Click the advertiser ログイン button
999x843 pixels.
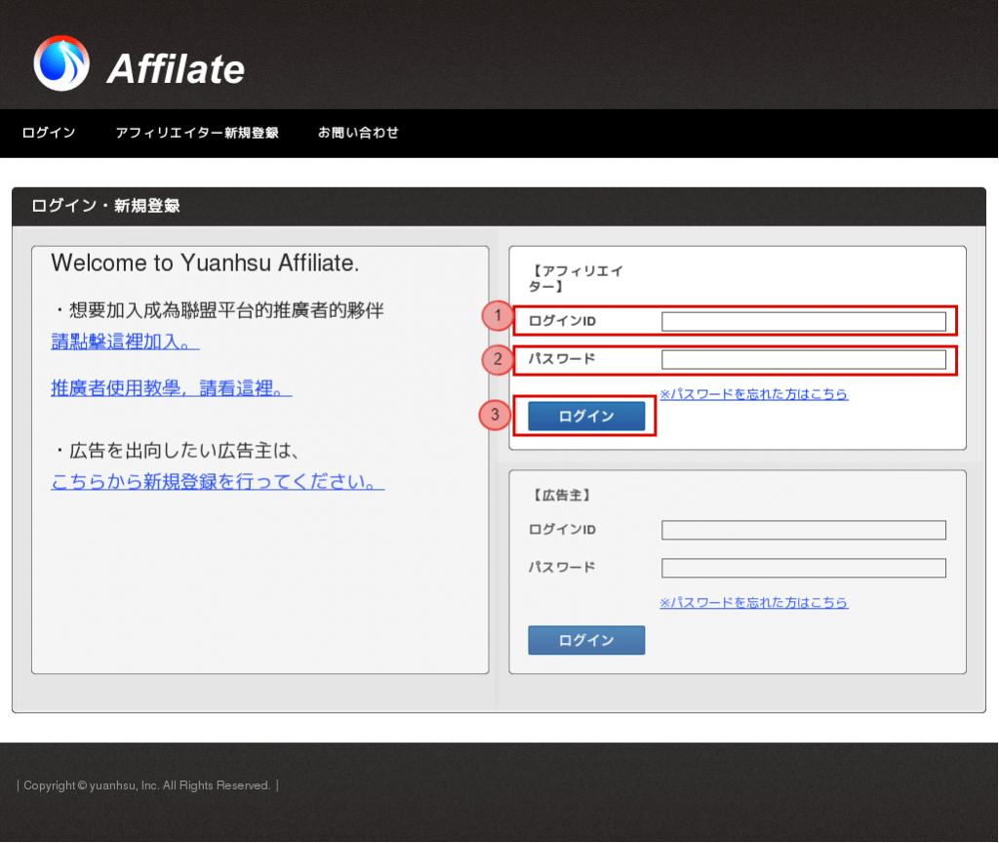coord(585,640)
